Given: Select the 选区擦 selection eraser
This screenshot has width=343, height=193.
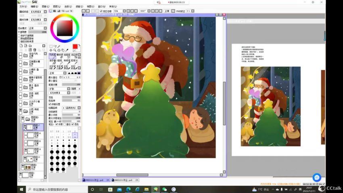Looking at the screenshot, I should click(74, 56).
